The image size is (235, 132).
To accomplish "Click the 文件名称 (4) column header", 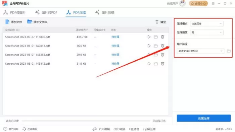I will (x=12, y=30).
